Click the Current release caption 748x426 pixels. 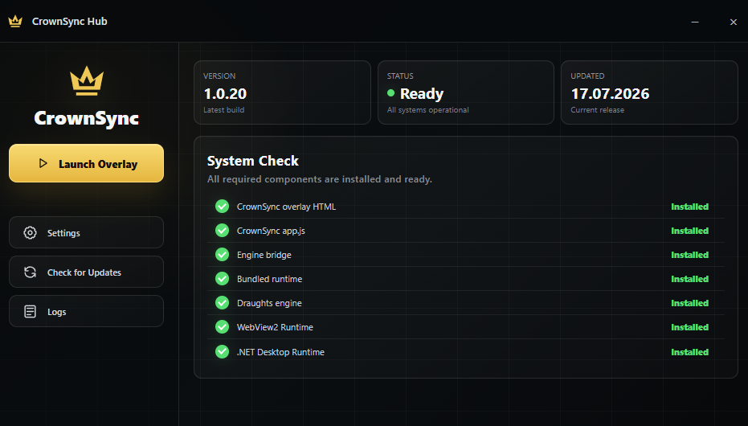[597, 110]
